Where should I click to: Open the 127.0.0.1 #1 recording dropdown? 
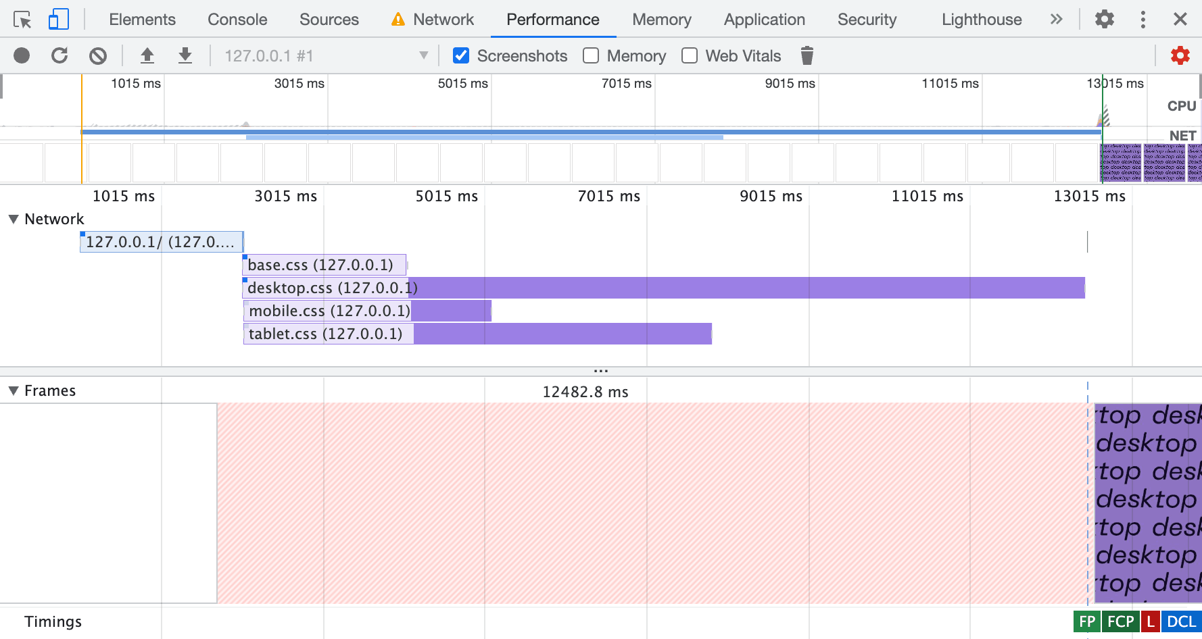coord(327,55)
